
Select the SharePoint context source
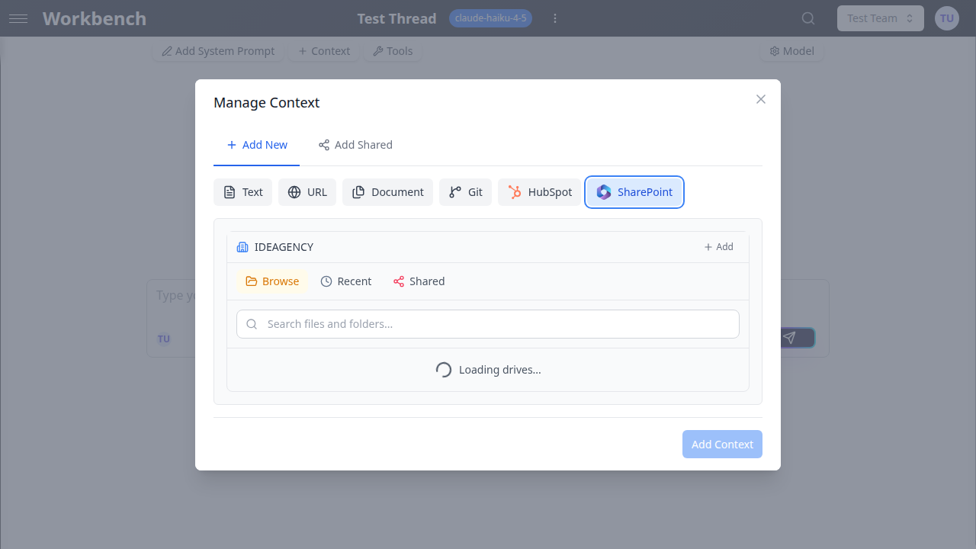pyautogui.click(x=634, y=192)
